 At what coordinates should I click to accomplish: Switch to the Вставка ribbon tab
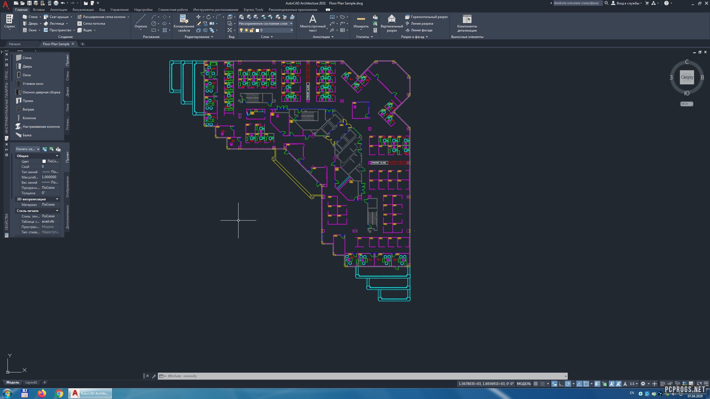pos(39,10)
